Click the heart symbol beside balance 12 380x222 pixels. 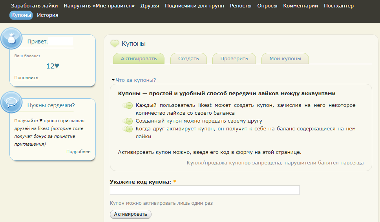(x=57, y=66)
